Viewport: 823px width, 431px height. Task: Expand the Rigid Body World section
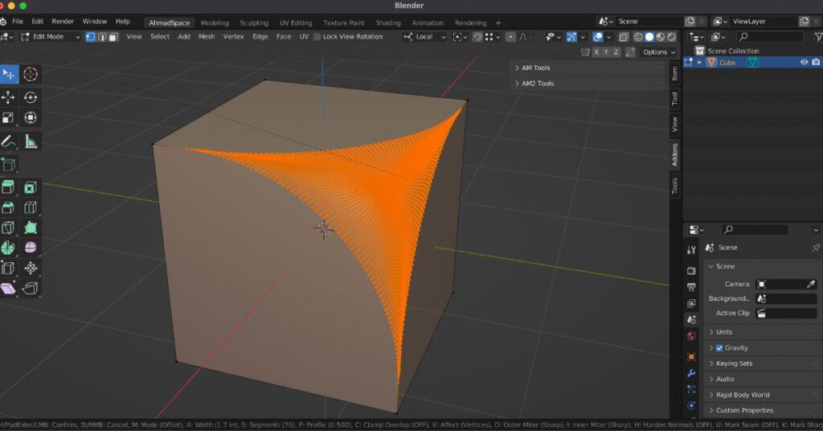tap(743, 395)
